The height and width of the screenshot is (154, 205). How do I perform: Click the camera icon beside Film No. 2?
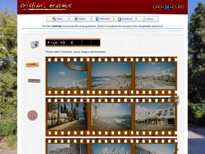coord(35,44)
